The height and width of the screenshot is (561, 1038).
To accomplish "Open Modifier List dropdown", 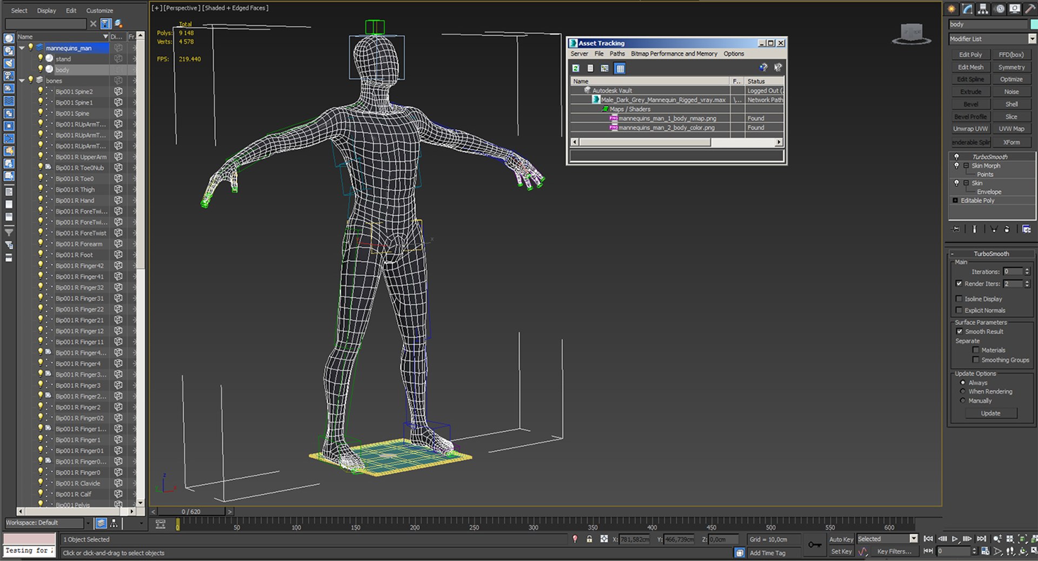I will pos(1032,39).
